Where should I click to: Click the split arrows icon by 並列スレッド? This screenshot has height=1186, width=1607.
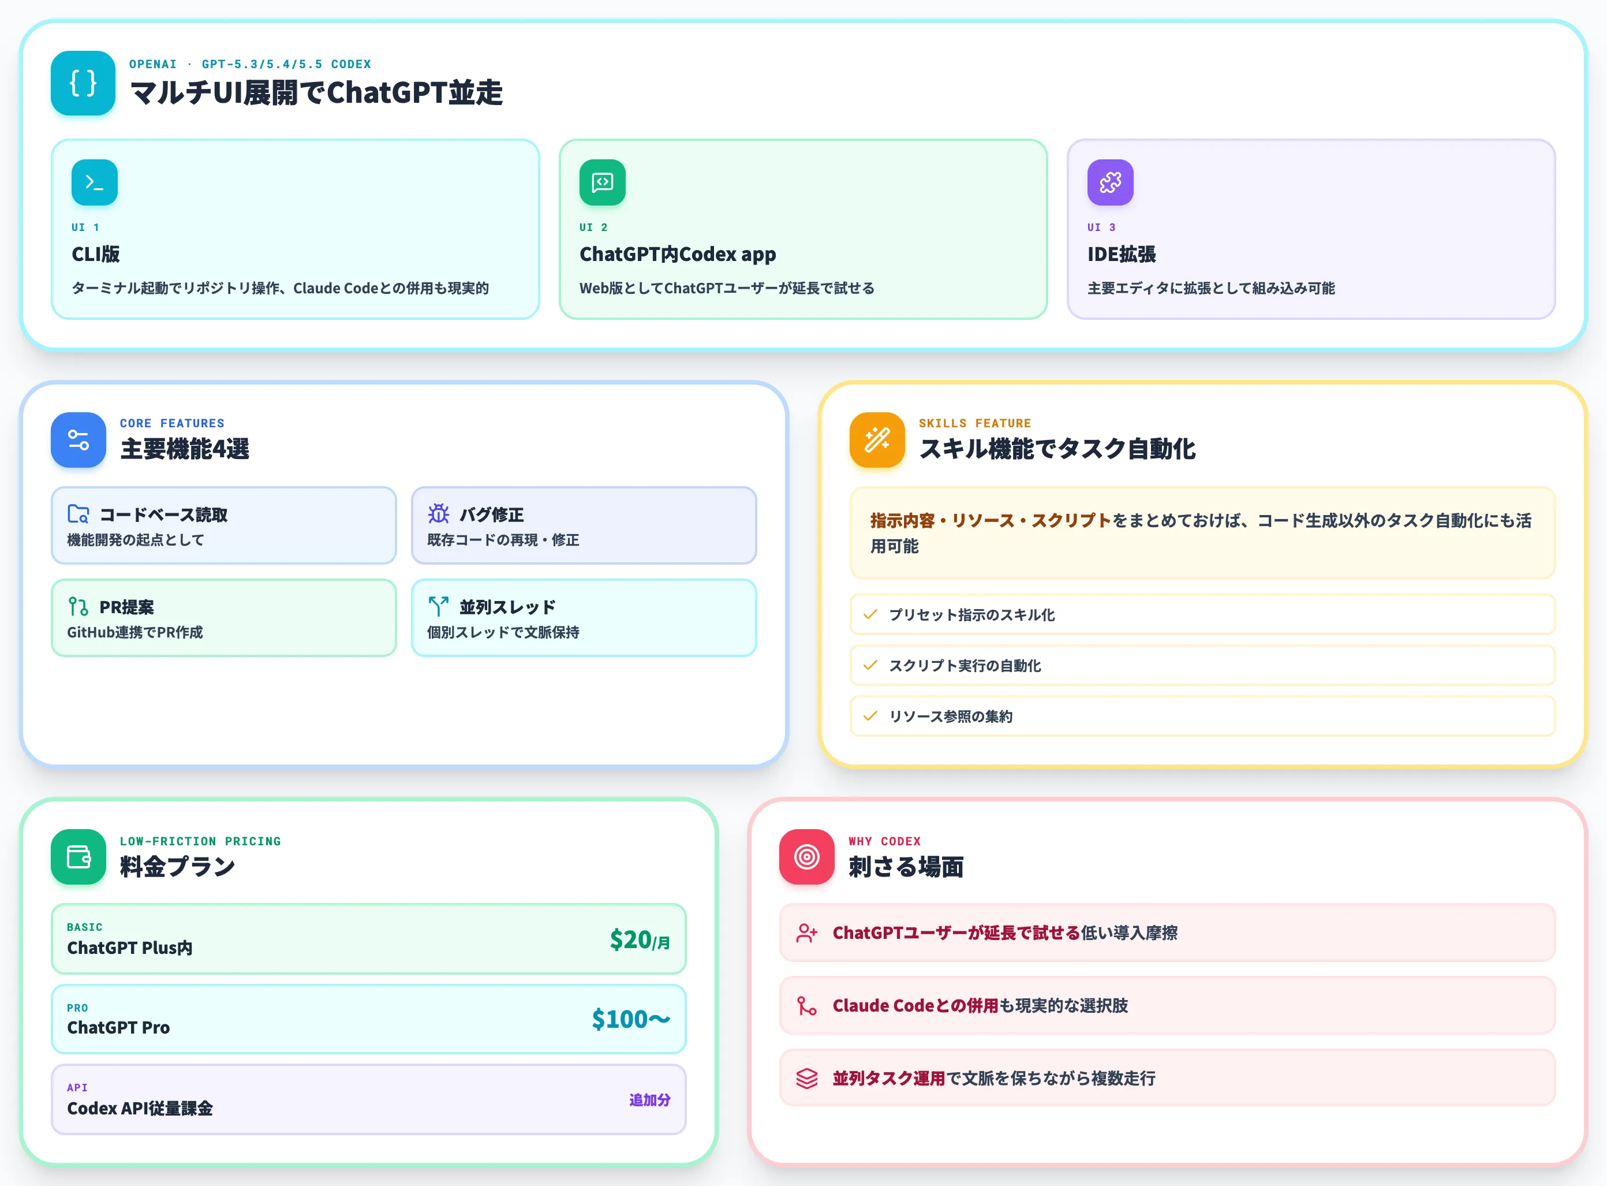439,607
